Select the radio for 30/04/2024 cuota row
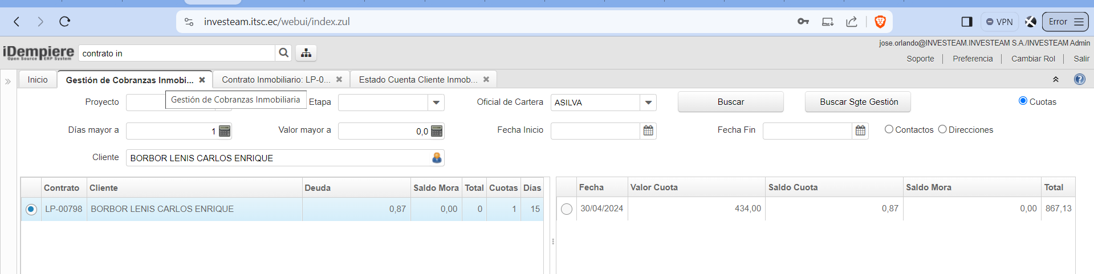Screen dimensions: 1094x274 click(x=566, y=209)
